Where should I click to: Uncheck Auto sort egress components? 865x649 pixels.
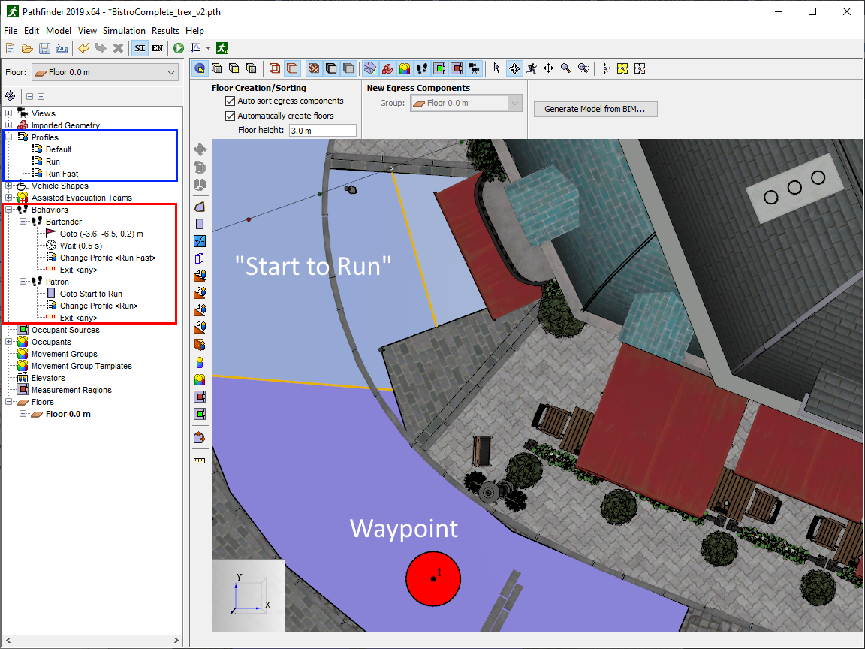click(231, 101)
